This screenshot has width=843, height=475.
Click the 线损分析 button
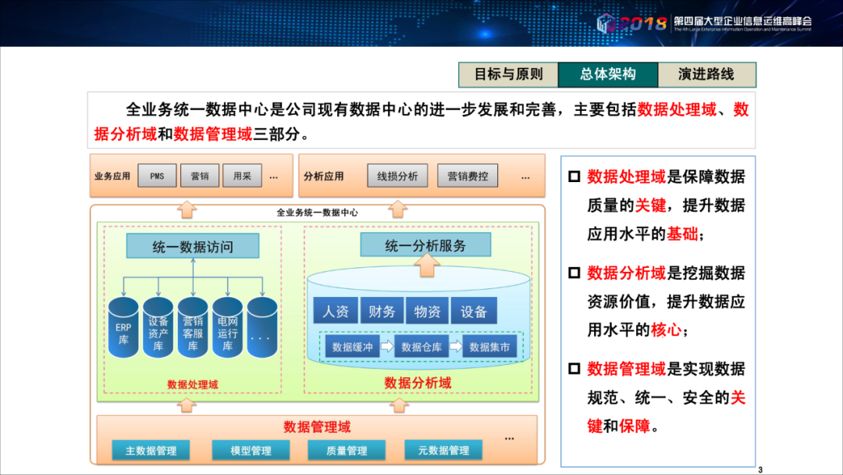397,176
